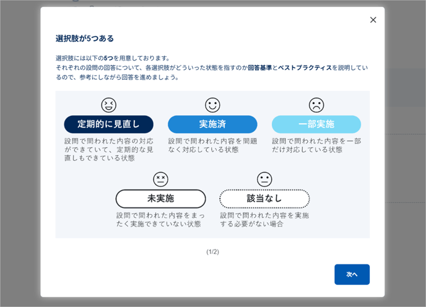Select the 未実施 pill
Viewport: 426px width, 307px height.
[160, 199]
